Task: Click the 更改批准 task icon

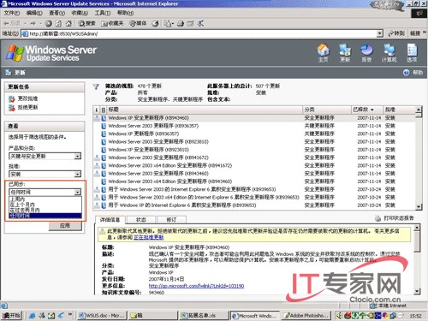Action: click(x=11, y=99)
